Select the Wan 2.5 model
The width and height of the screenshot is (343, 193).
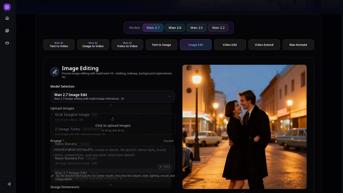coord(196,28)
